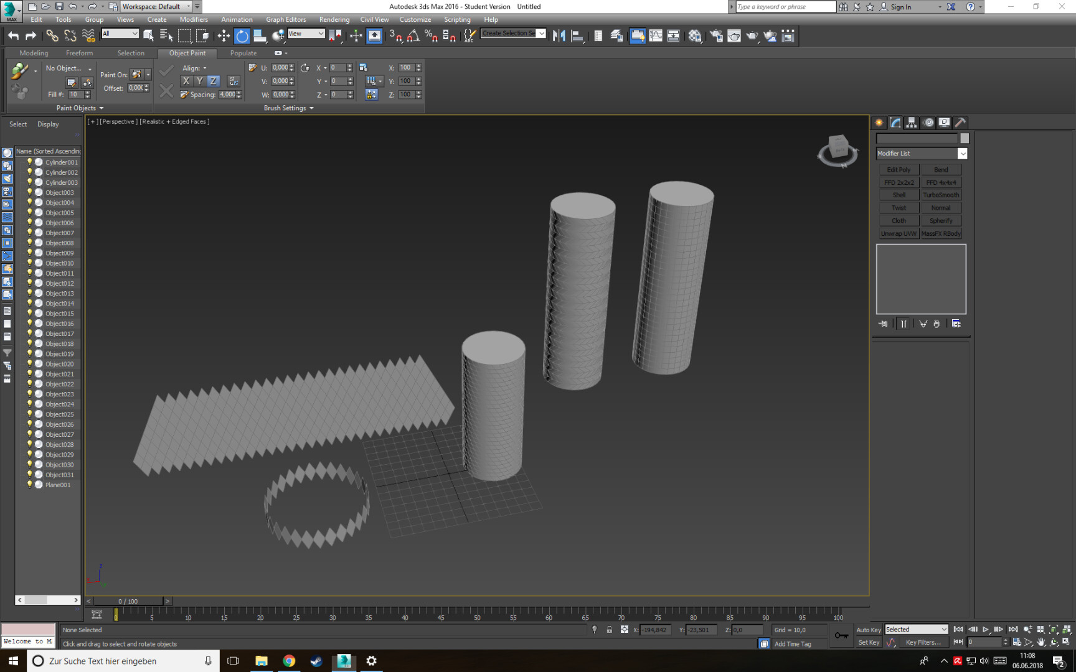Toggle the Spinner Snap icon
The width and height of the screenshot is (1076, 672).
click(449, 36)
